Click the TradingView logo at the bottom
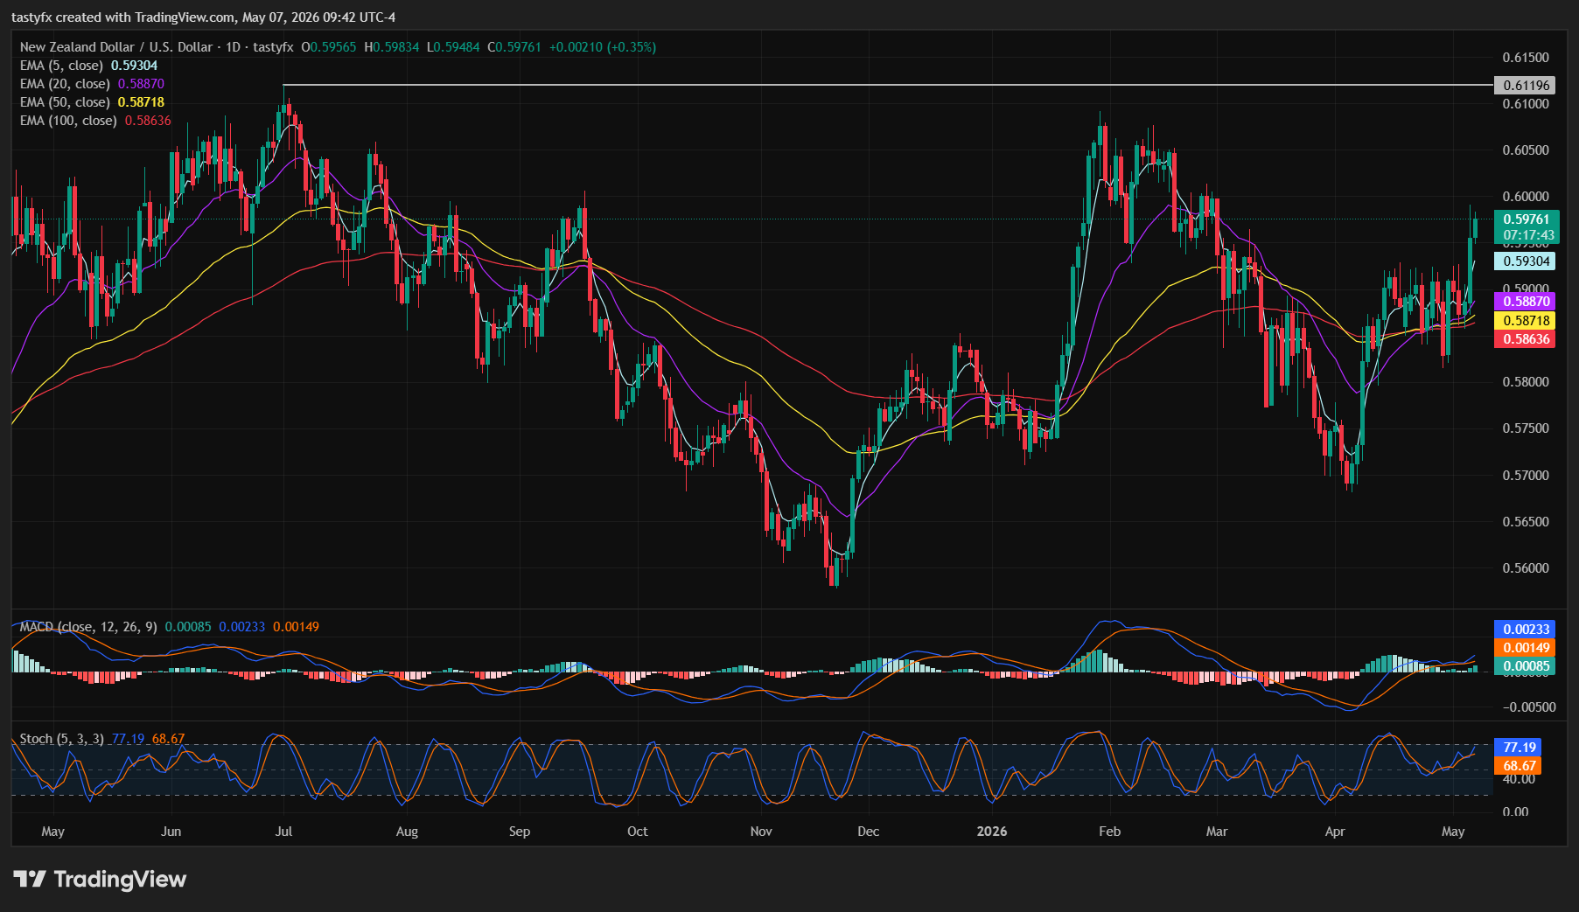This screenshot has width=1579, height=912. click(100, 879)
